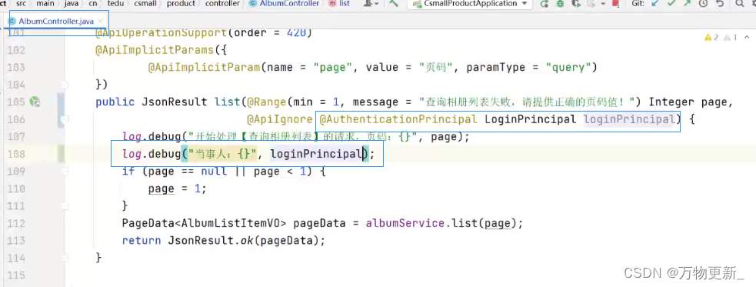The height and width of the screenshot is (287, 756).
Task: Click gutter request-mapping icon on line 105
Action: click(x=35, y=102)
